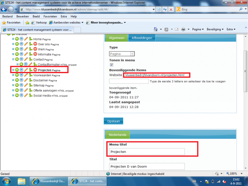This screenshot has height=186, width=248.
Task: Click the printer icon in IE toolbar
Action: [183, 29]
